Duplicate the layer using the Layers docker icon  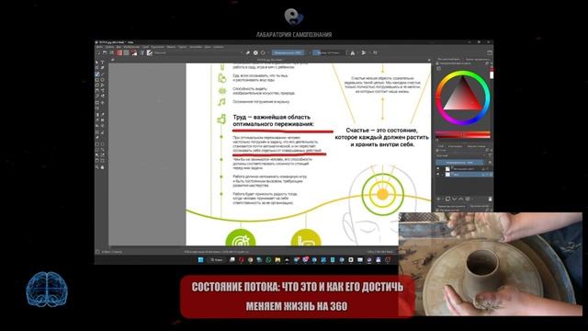[x=447, y=199]
